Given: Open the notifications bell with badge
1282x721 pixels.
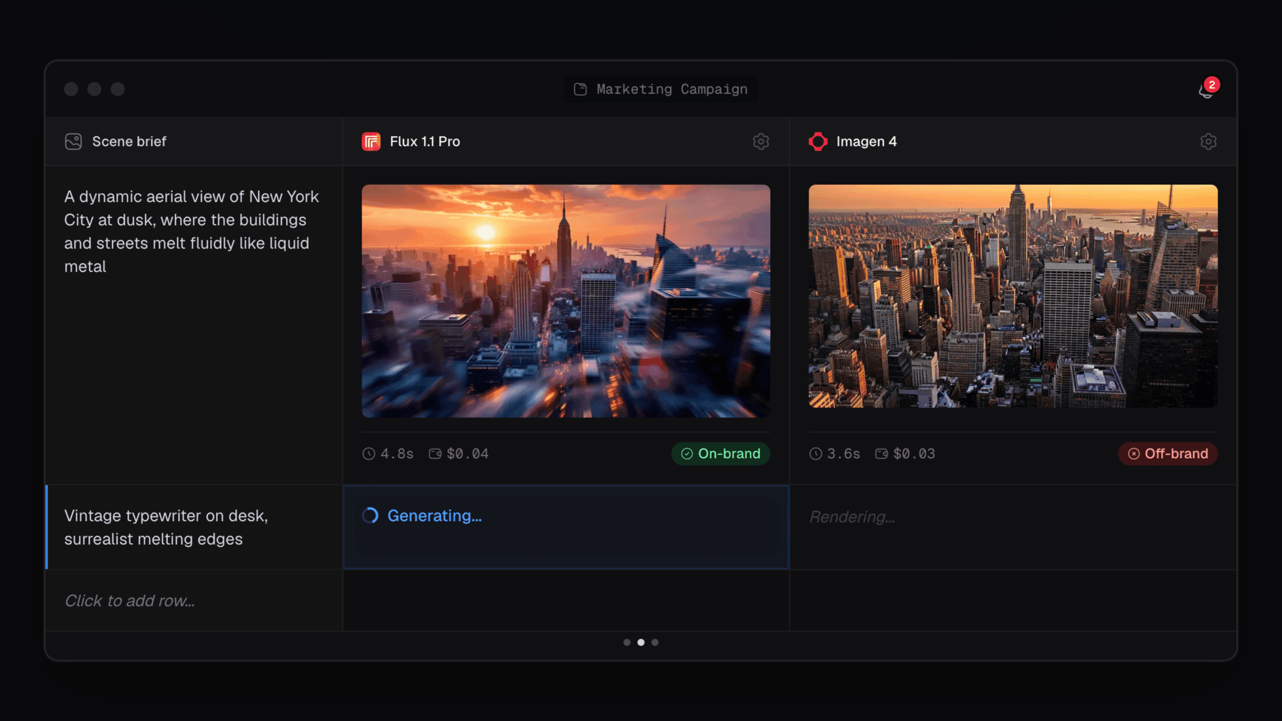Looking at the screenshot, I should tap(1207, 90).
